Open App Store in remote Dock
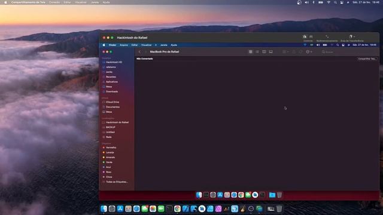The height and width of the screenshot is (215, 383). [220, 195]
